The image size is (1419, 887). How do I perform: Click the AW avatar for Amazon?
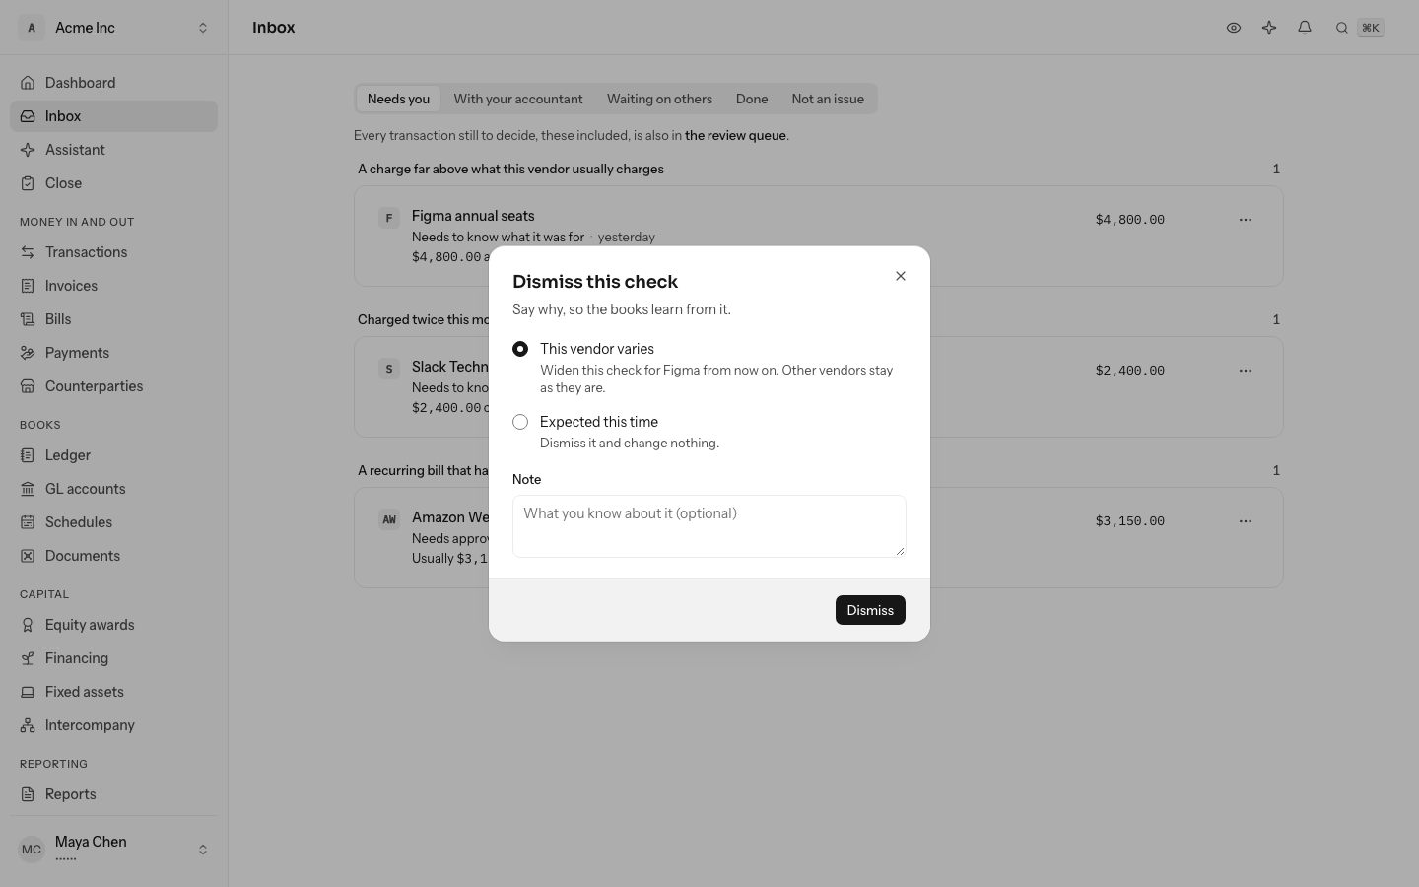pos(389,519)
